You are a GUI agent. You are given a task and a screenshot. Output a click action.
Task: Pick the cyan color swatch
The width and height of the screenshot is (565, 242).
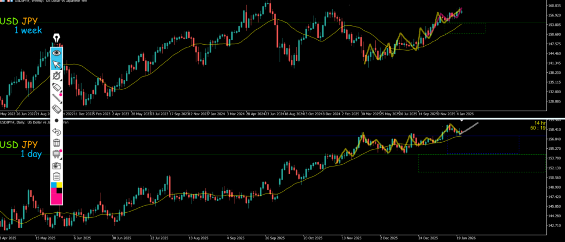tap(54, 185)
